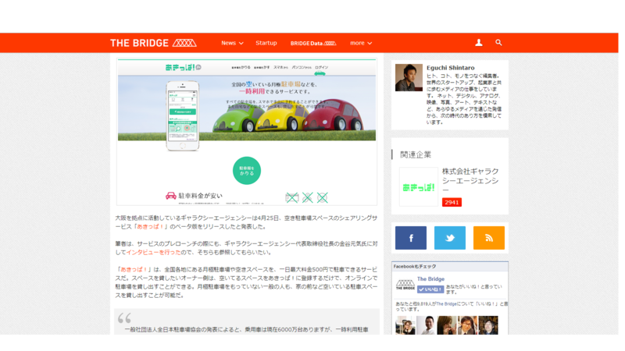Click The Bridge logo in Facebook widget
Screen dimensions: 625x351
click(405, 285)
